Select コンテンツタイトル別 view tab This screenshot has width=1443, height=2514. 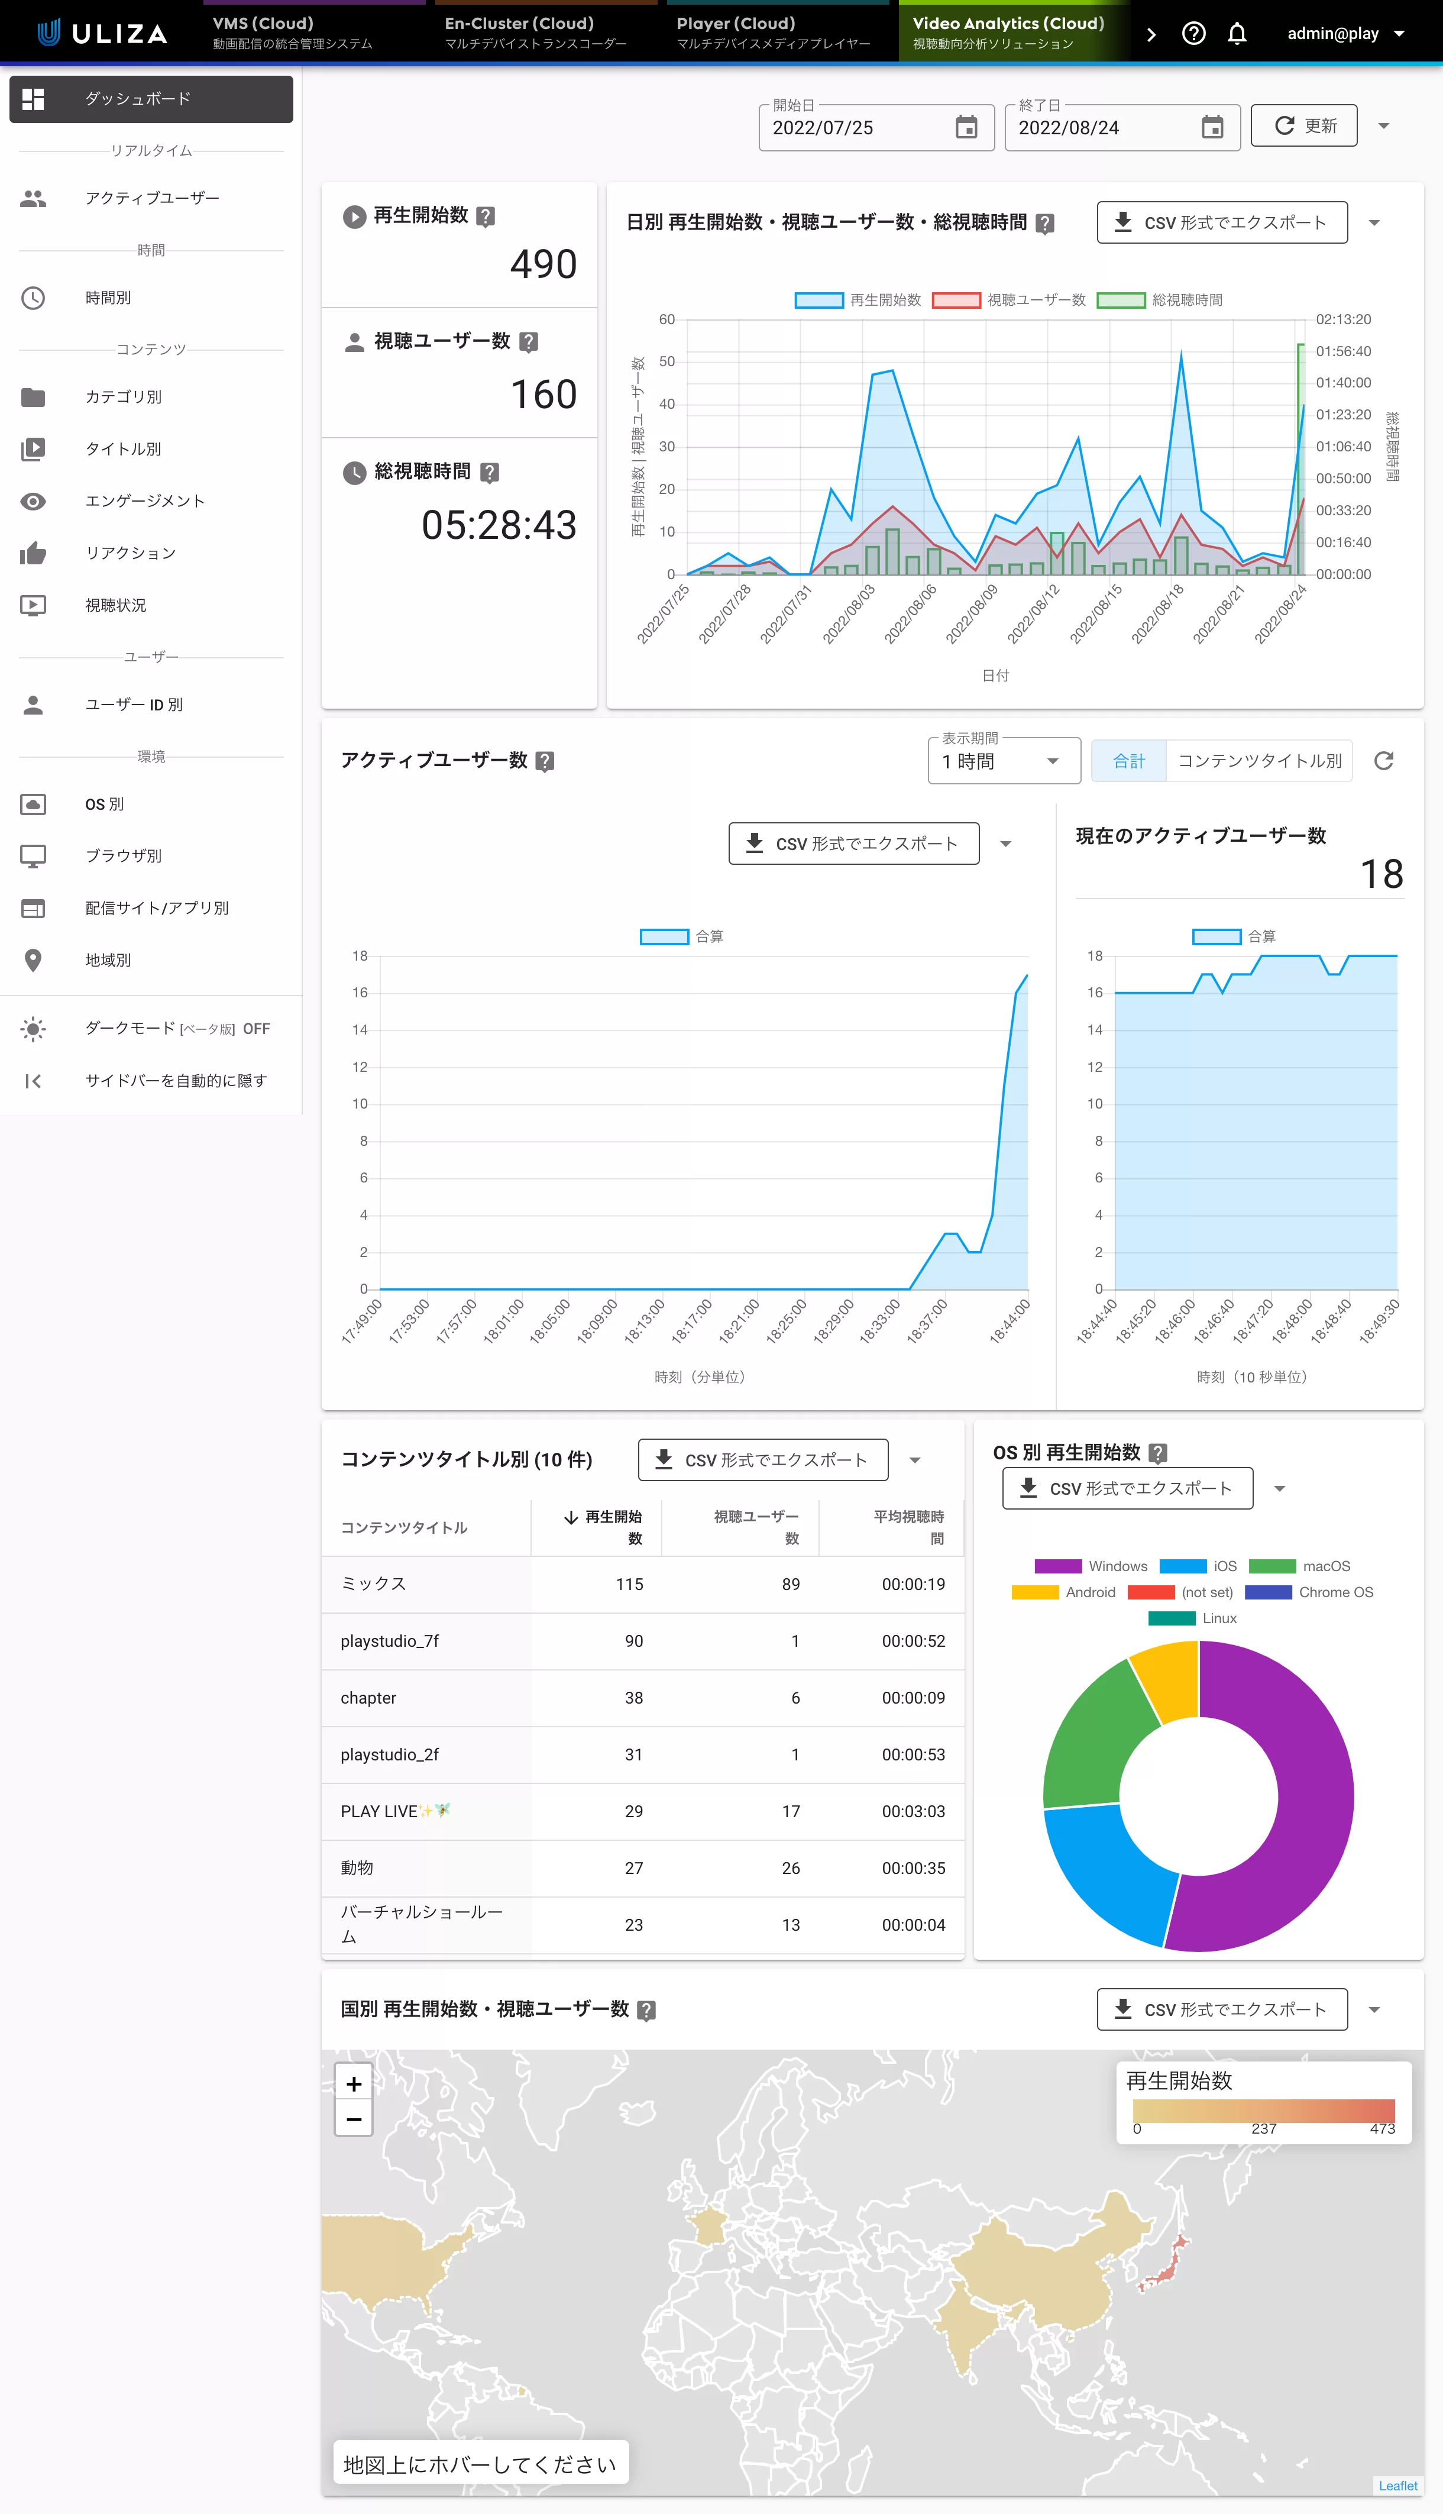point(1258,761)
